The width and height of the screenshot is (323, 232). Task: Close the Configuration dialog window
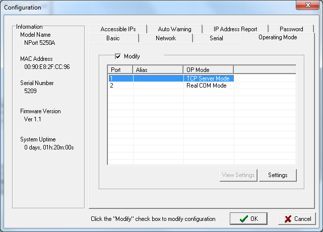pyautogui.click(x=306, y=6)
